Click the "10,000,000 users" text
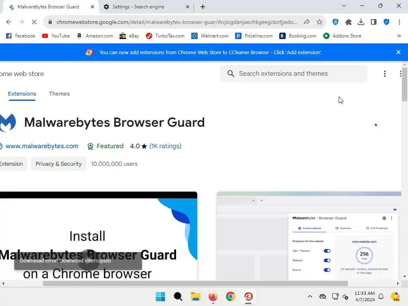Viewport: 408px width, 306px height. pos(114,164)
